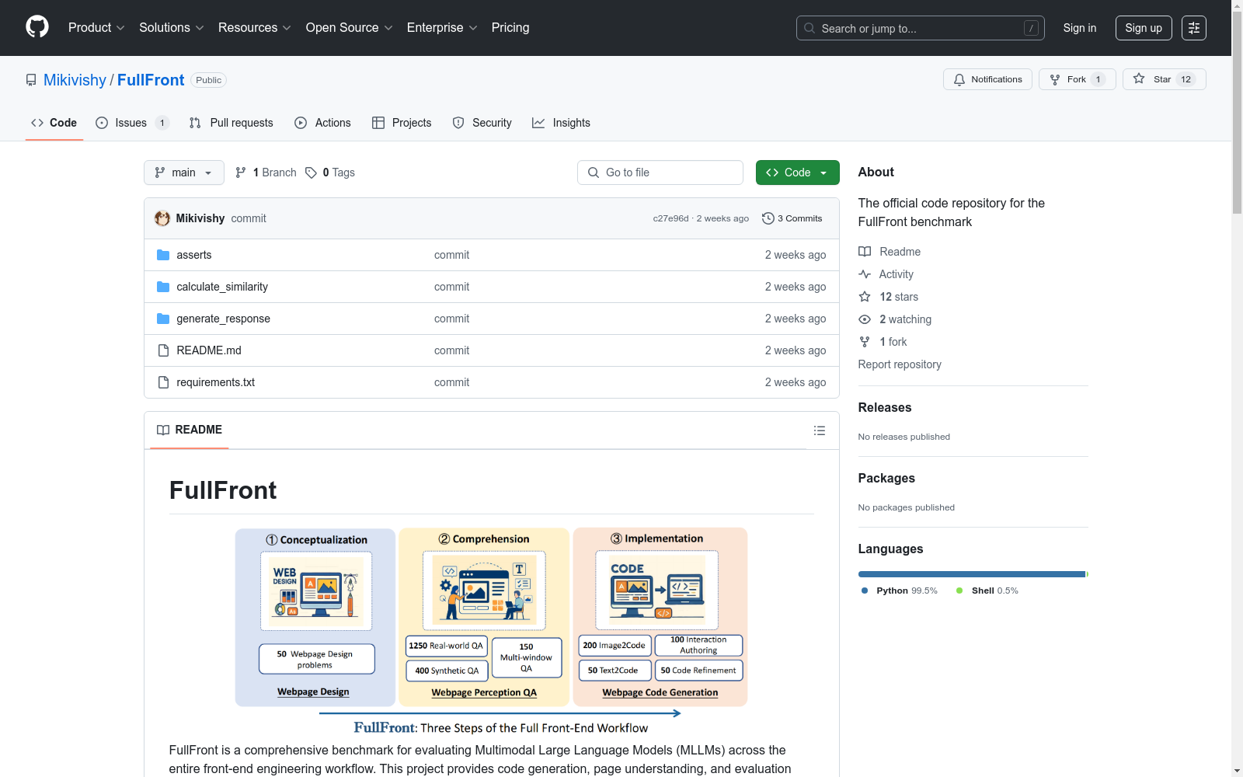This screenshot has height=777, width=1243.
Task: Click the Shell 0.5% language label
Action: (x=995, y=591)
